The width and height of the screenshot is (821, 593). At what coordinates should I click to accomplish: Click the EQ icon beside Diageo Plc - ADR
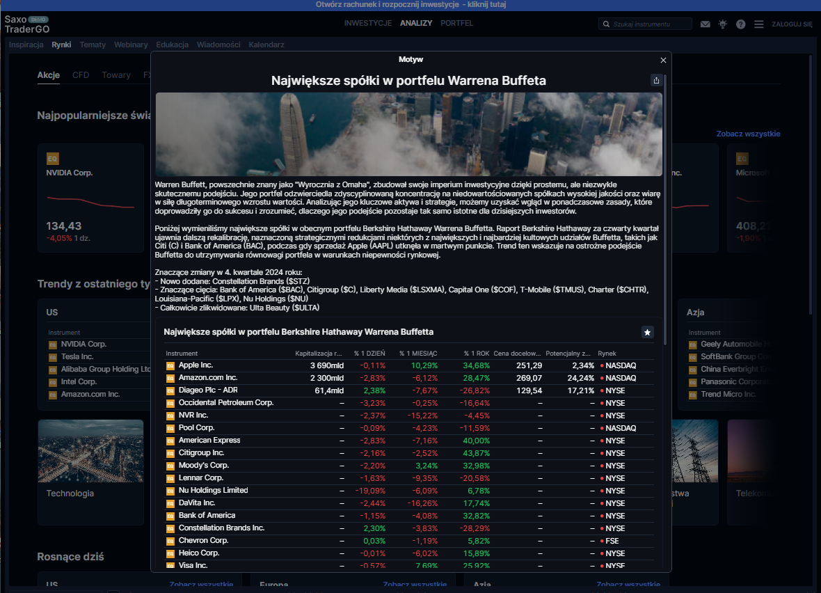point(170,390)
